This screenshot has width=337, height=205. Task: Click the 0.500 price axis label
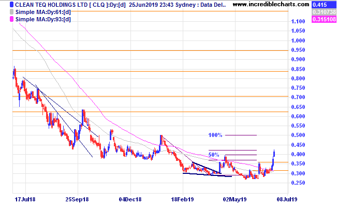[x=298, y=135]
